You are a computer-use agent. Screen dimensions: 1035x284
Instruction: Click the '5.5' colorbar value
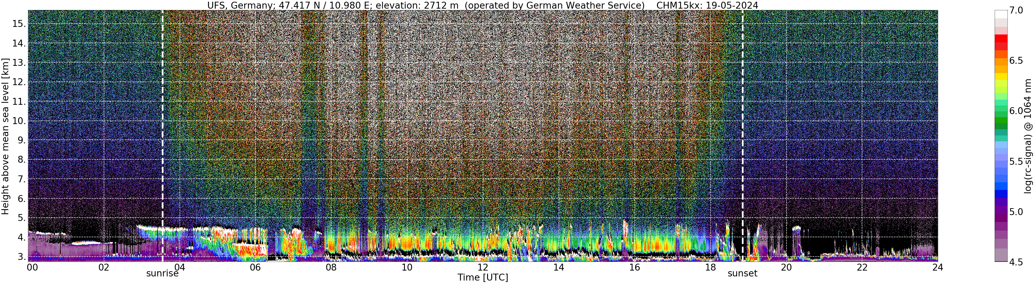click(x=1015, y=162)
